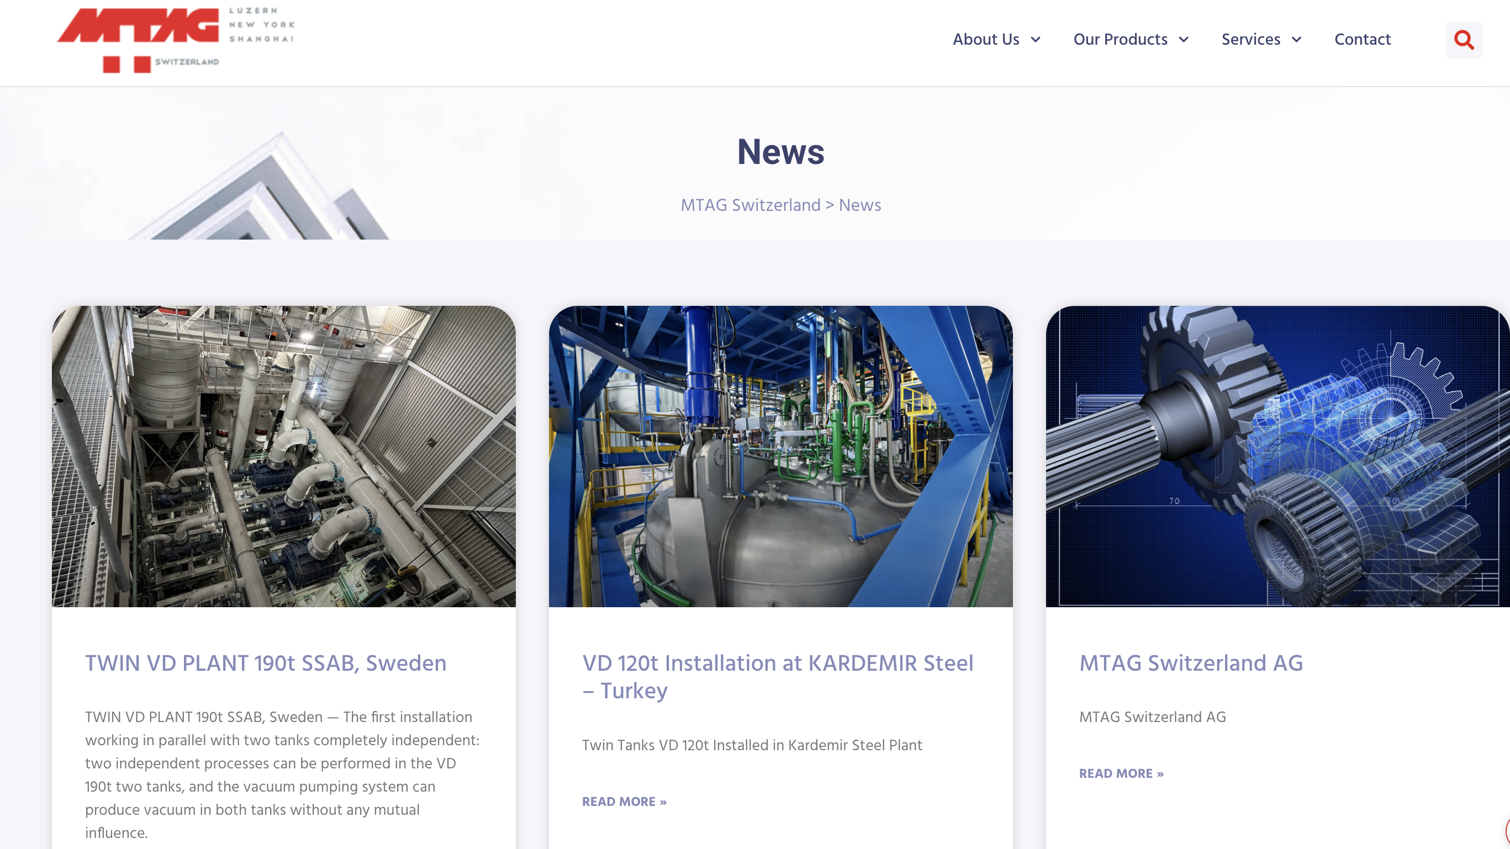The image size is (1510, 849).
Task: Open the SSAB Sweden vacuum plant photo
Action: pos(284,457)
